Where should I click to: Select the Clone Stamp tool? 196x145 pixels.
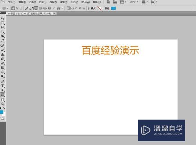2,54
